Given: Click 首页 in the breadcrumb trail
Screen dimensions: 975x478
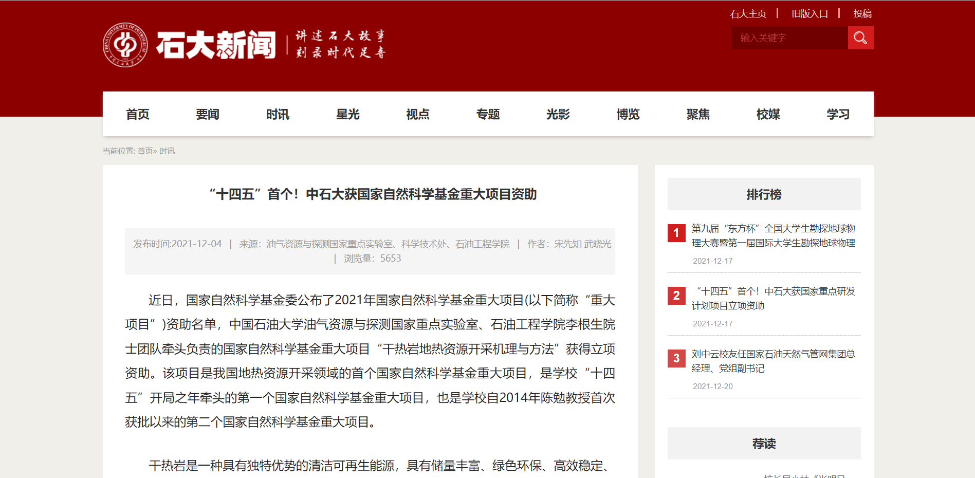Looking at the screenshot, I should 145,151.
